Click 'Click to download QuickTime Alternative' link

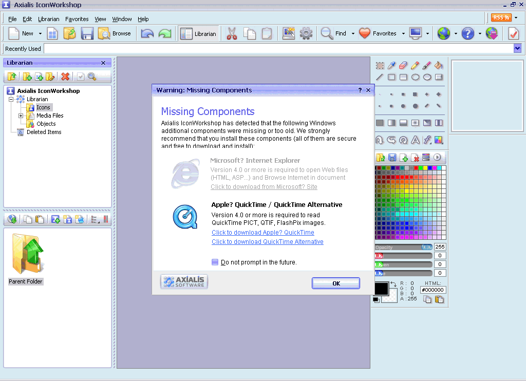(268, 242)
